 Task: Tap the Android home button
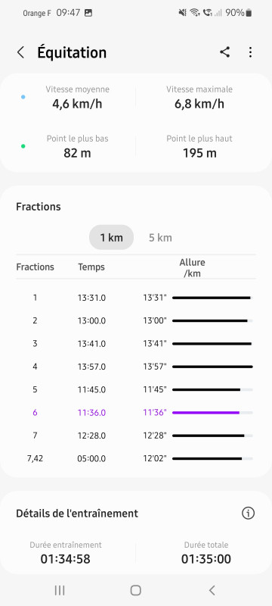tap(135, 590)
